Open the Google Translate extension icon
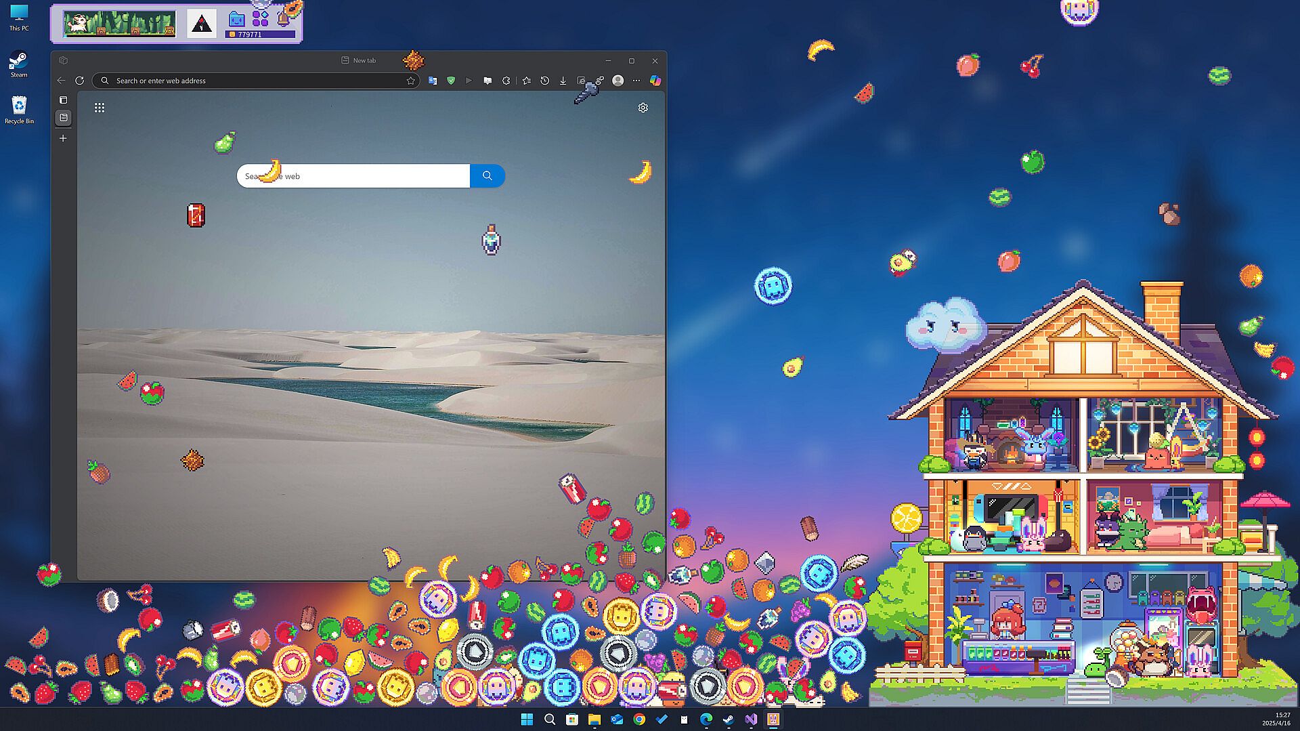The width and height of the screenshot is (1300, 731). click(433, 81)
